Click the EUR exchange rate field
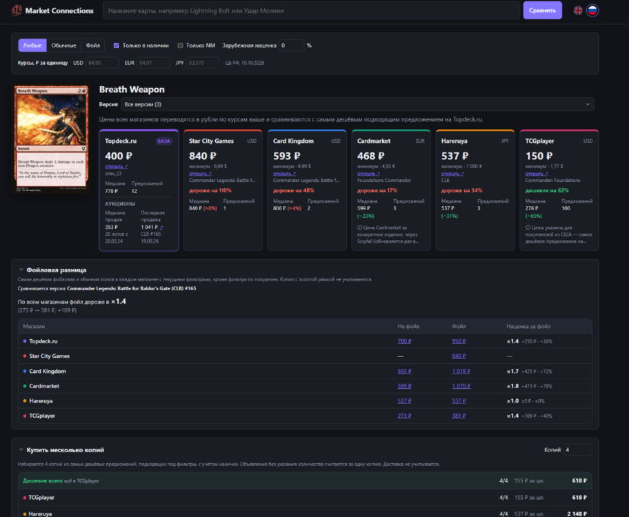 point(153,63)
